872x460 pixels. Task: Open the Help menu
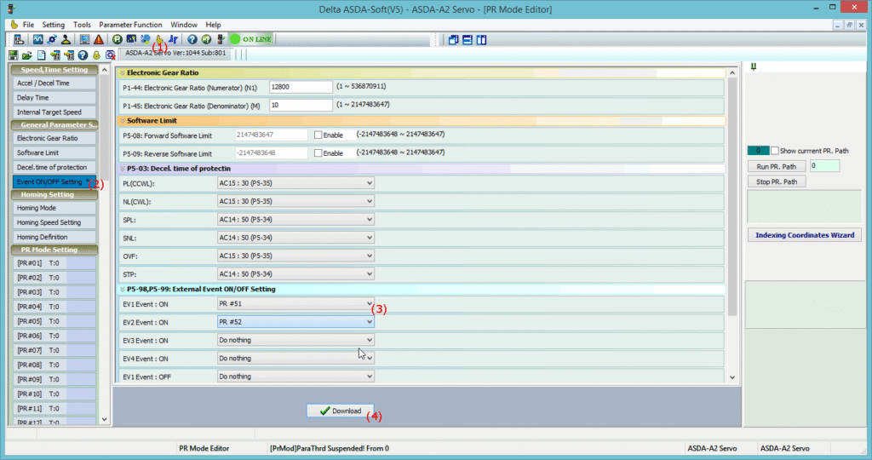(213, 25)
